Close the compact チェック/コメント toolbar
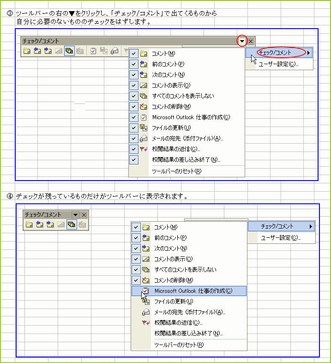331x363 pixels. click(x=84, y=215)
